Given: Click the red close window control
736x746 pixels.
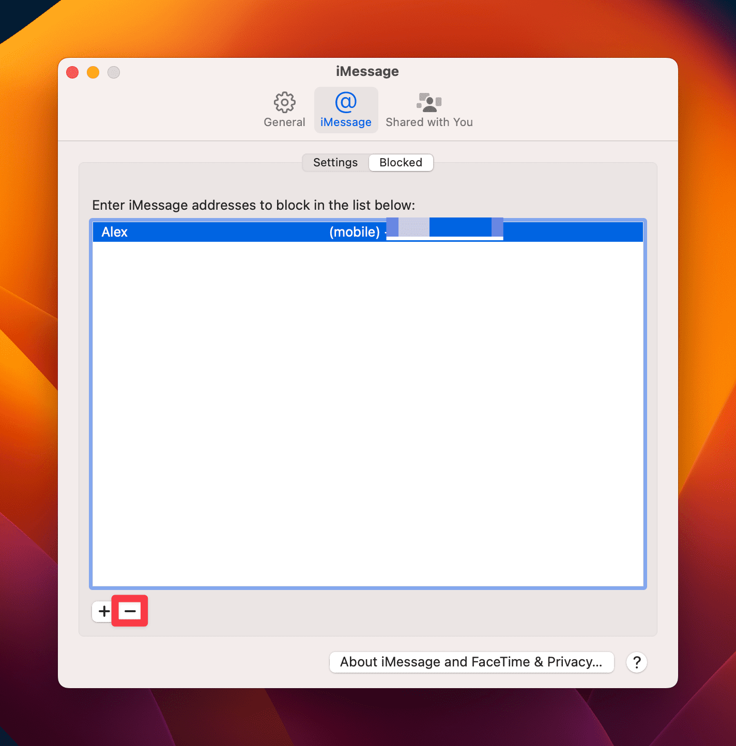Looking at the screenshot, I should point(72,72).
